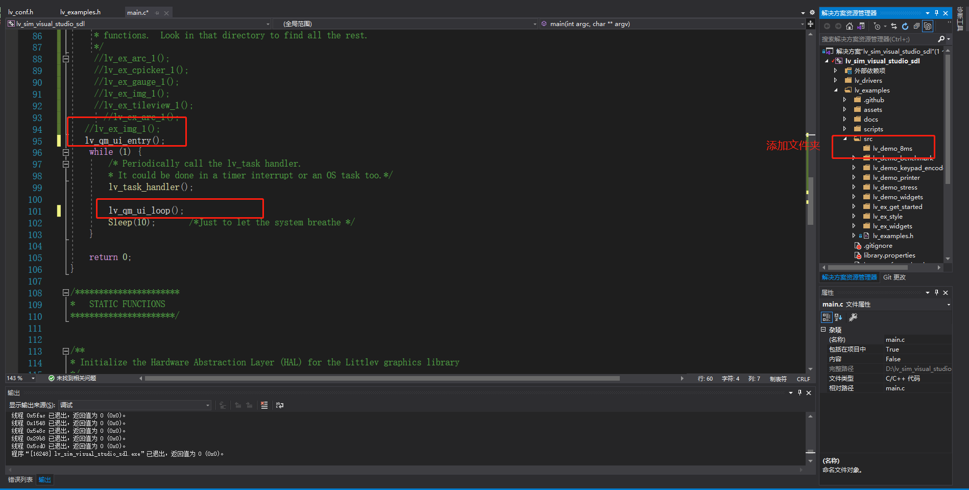The height and width of the screenshot is (490, 969).
Task: Click the Solution Explorer vertical scrollbar
Action: pos(948,119)
